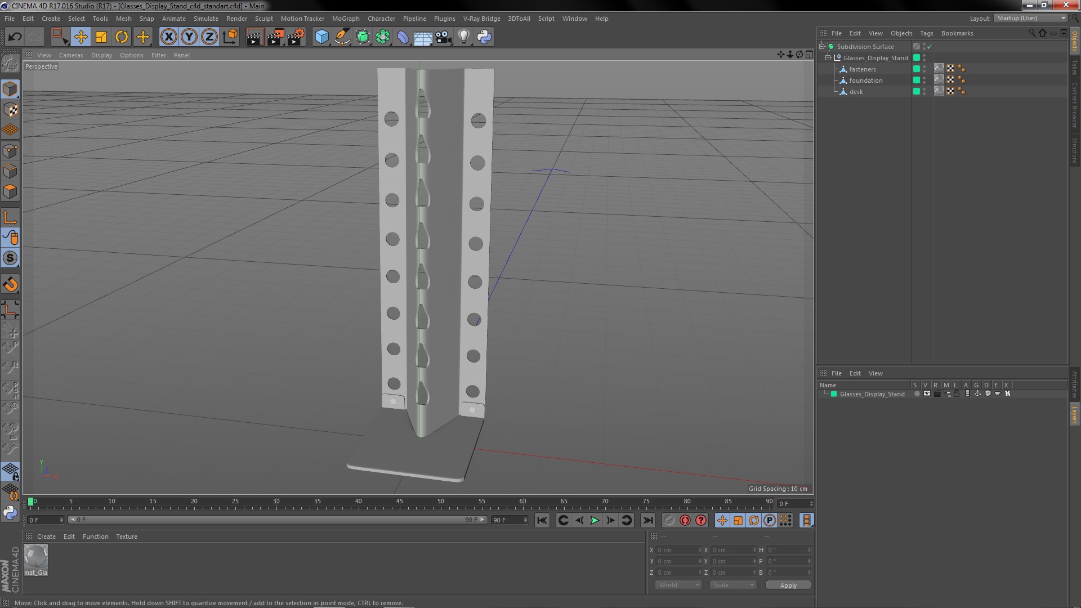Open the spline Pen tool
Image resolution: width=1081 pixels, height=608 pixels.
342,37
